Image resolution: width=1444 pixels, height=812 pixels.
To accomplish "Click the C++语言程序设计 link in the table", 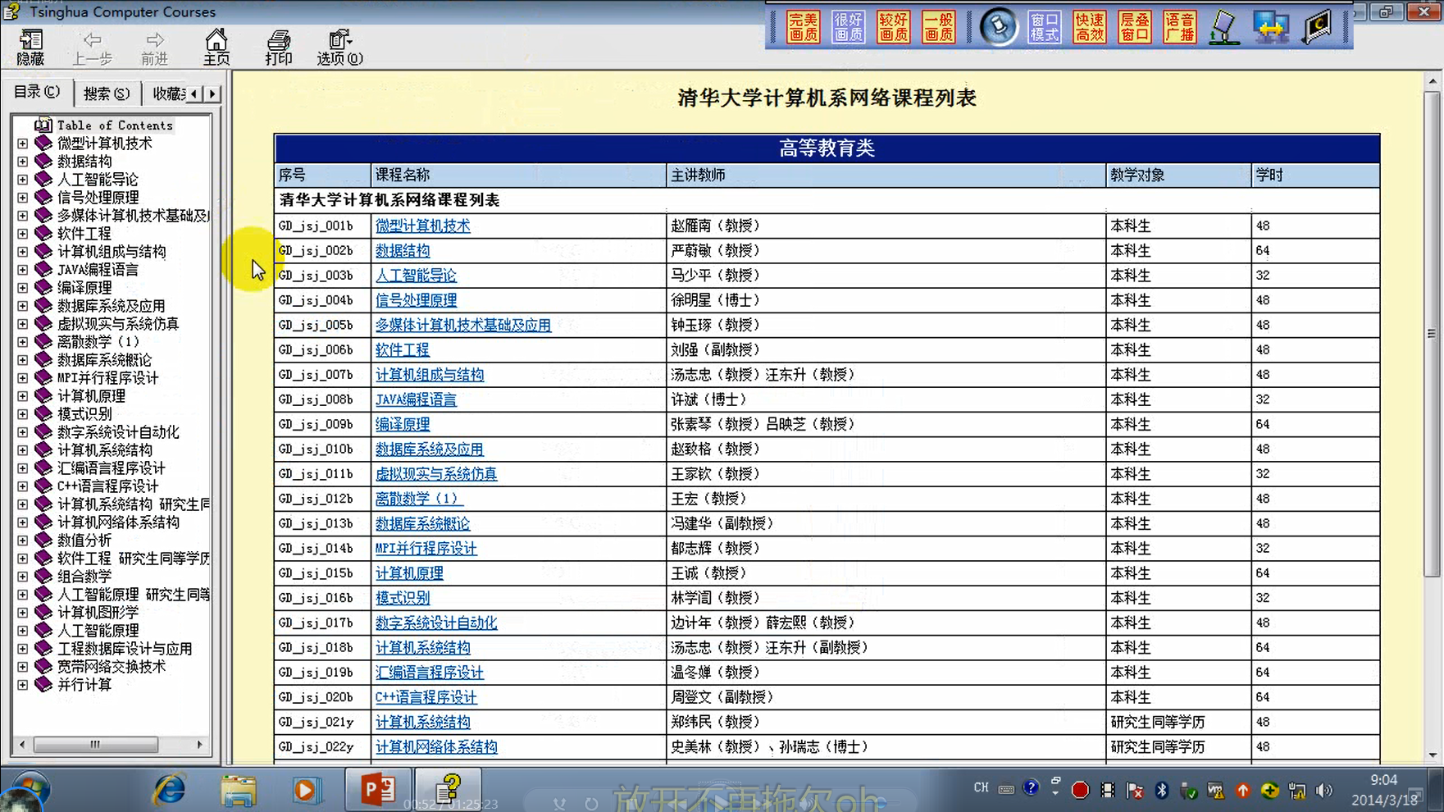I will tap(426, 697).
